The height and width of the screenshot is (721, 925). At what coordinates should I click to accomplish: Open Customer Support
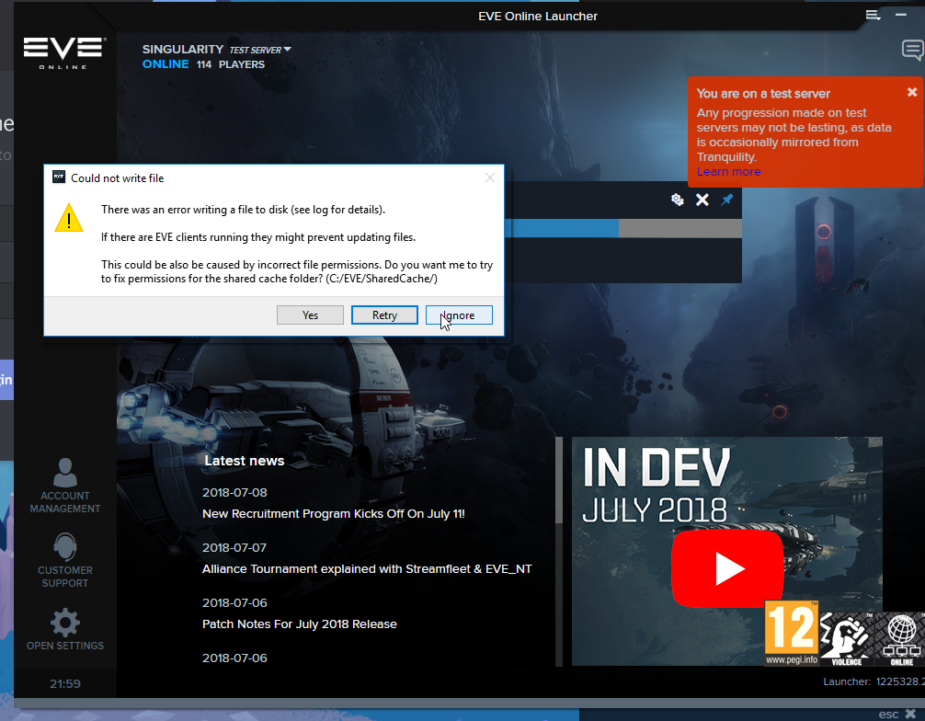tap(65, 560)
